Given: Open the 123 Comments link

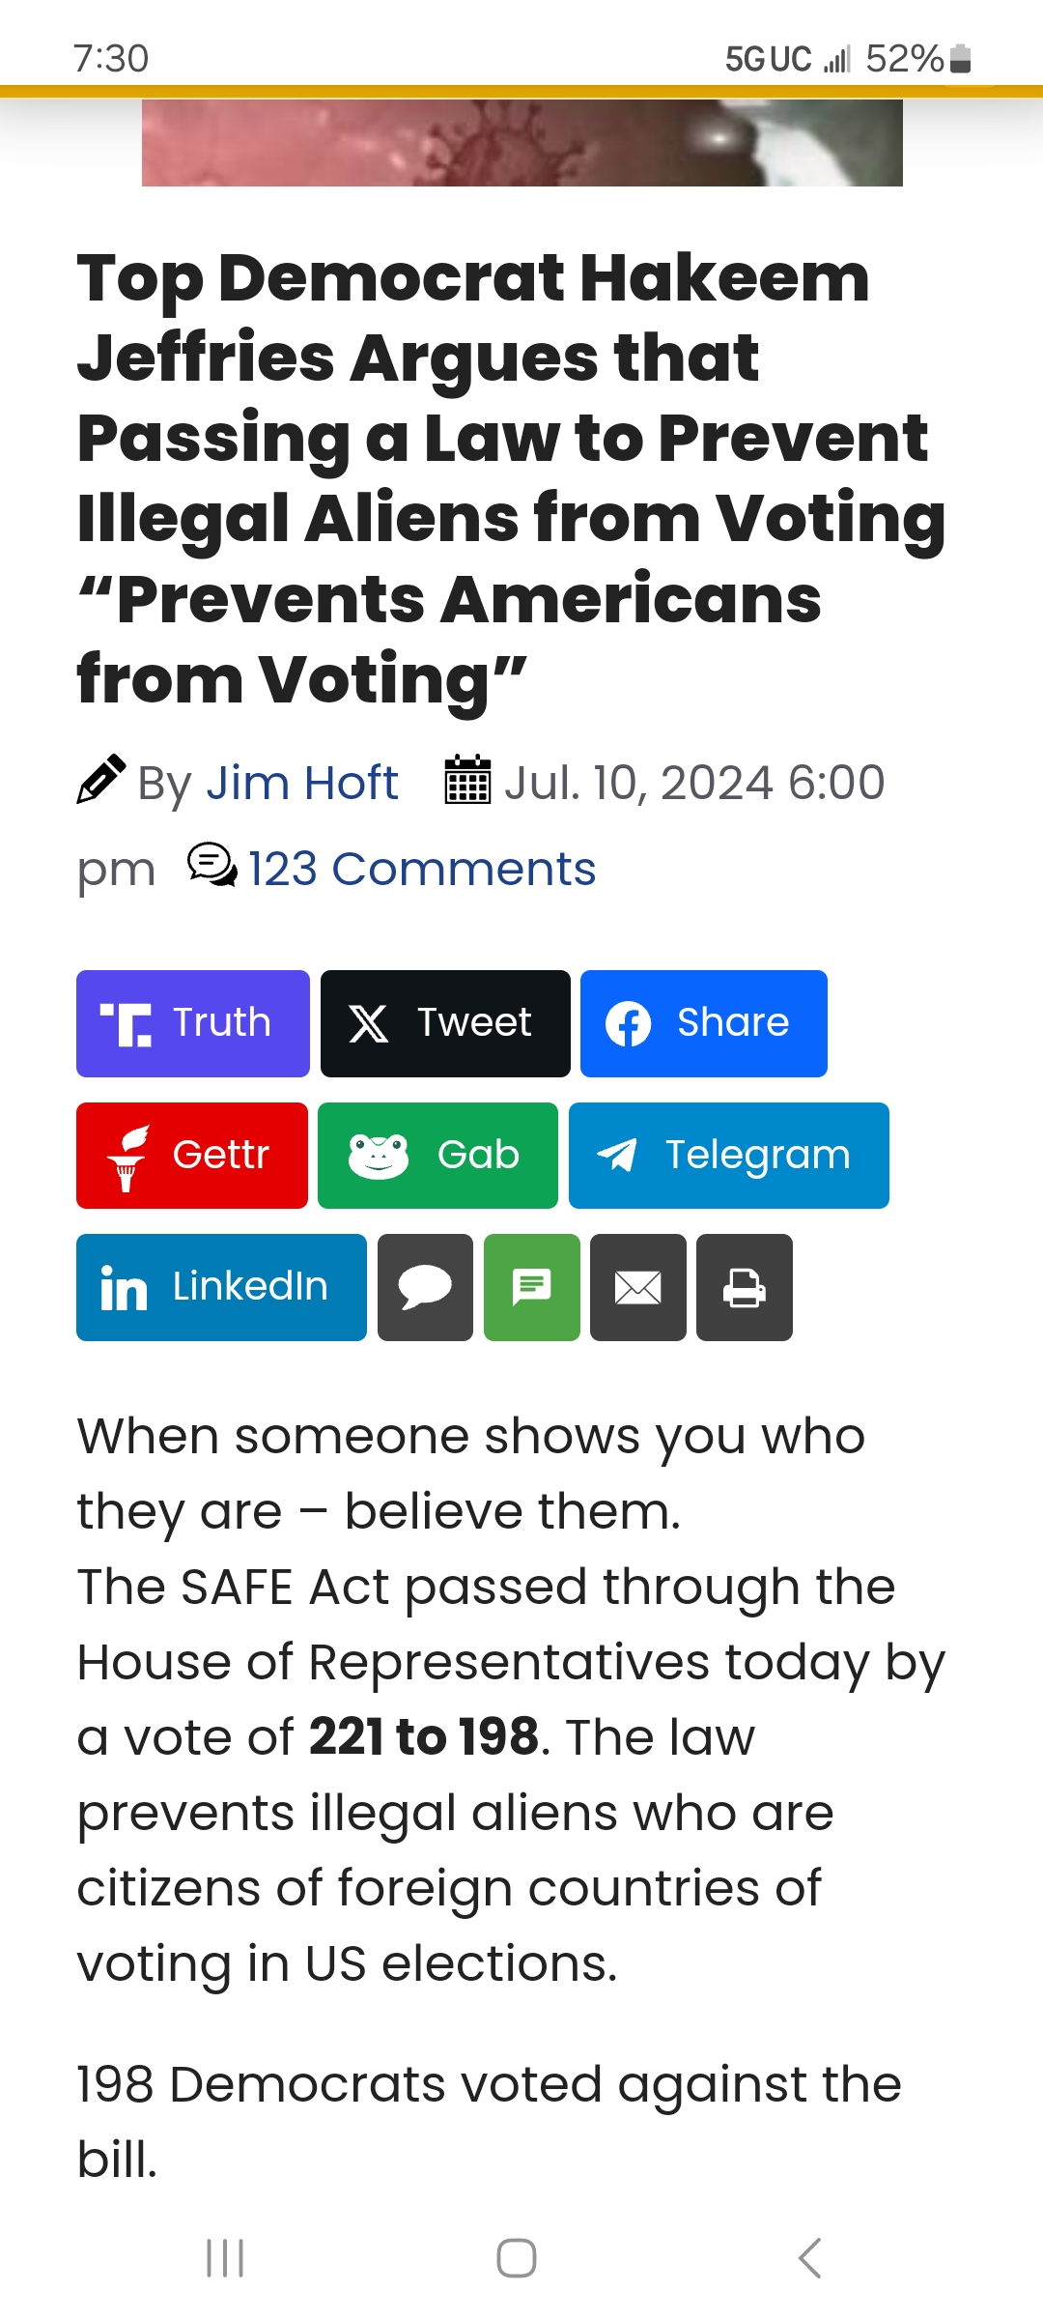Looking at the screenshot, I should 422,869.
